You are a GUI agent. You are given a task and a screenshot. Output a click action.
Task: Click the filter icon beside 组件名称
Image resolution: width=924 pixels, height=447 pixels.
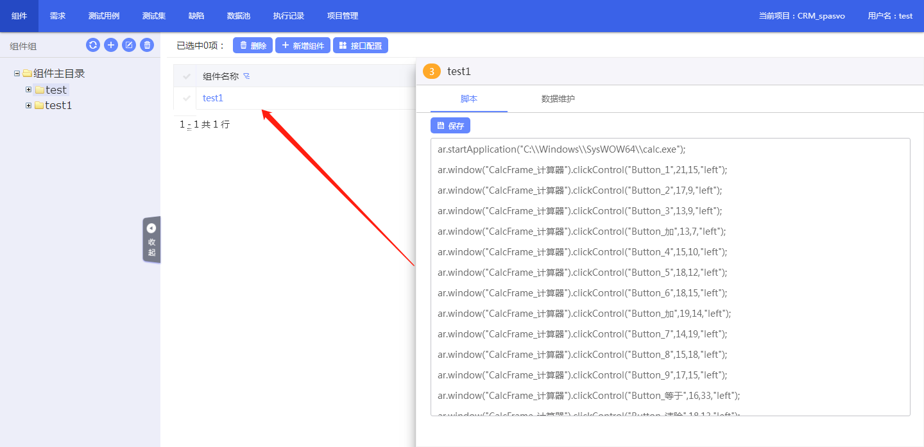point(246,76)
